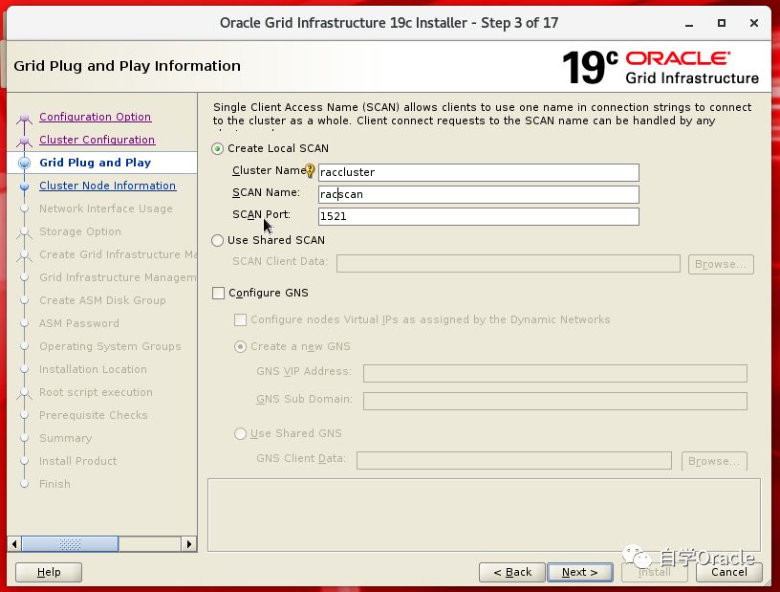Click Browse next to GNS Client Data
Viewport: 780px width, 592px height.
714,461
